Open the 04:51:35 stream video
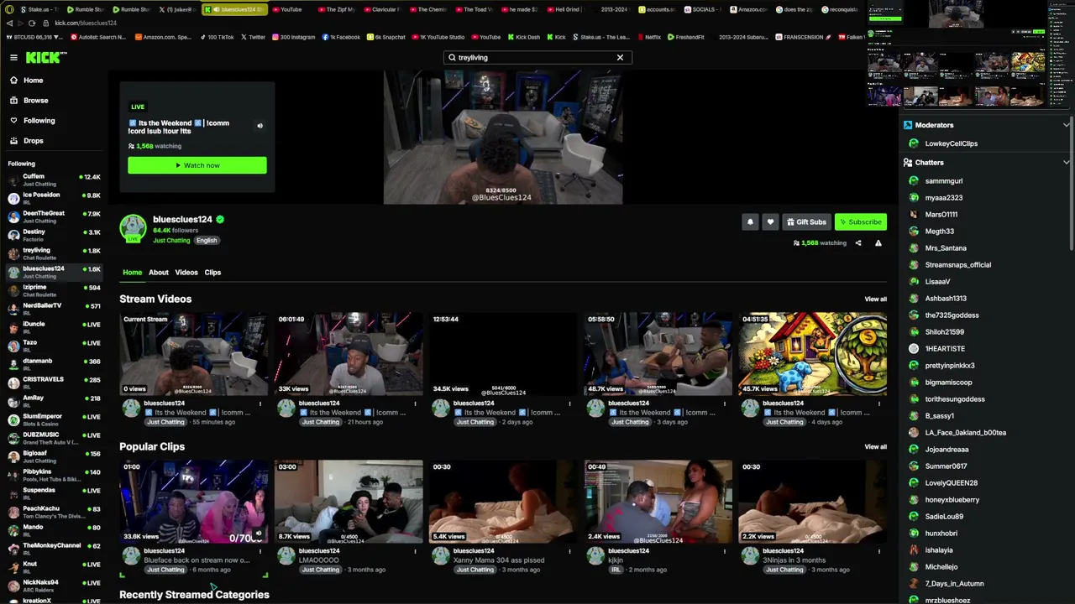The width and height of the screenshot is (1075, 604). click(x=812, y=354)
